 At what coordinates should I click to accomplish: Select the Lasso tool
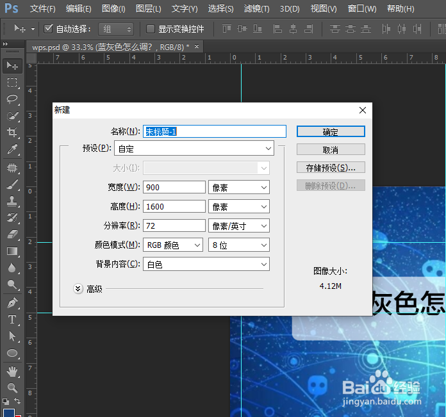12,99
